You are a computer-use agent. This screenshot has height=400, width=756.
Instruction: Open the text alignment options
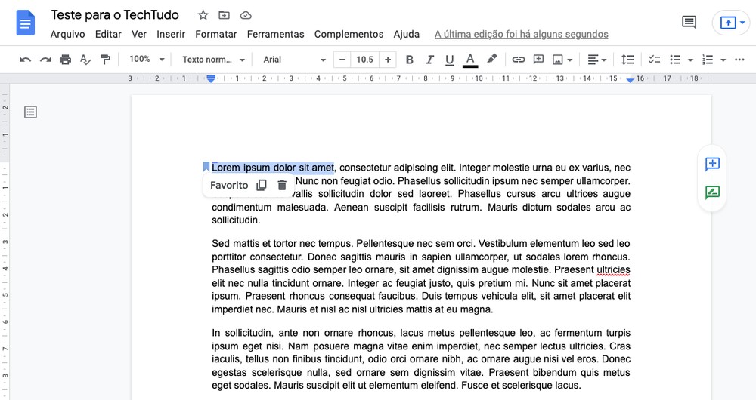click(597, 60)
